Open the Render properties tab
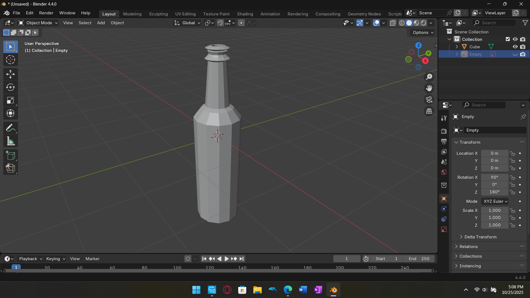 (x=444, y=131)
